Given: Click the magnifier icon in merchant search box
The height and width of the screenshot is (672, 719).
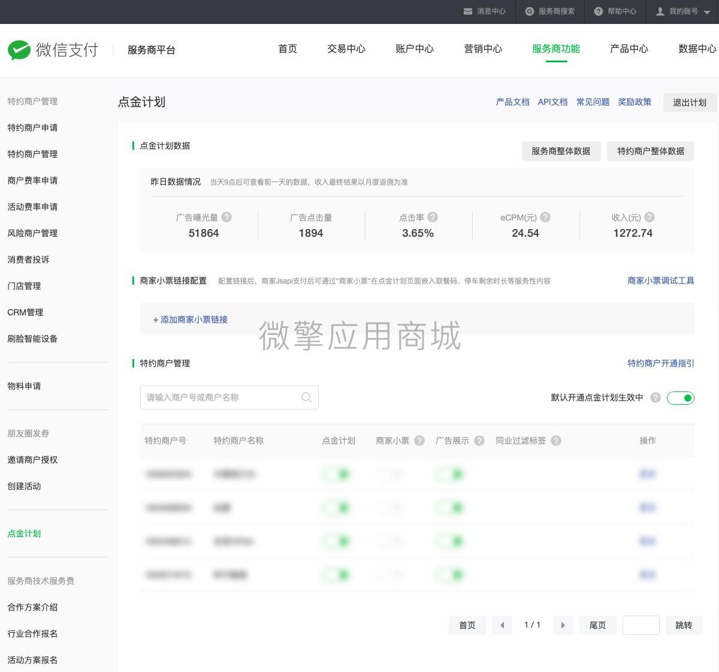Looking at the screenshot, I should click(x=306, y=397).
